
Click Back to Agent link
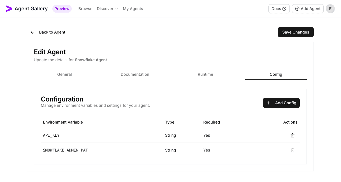click(x=52, y=32)
